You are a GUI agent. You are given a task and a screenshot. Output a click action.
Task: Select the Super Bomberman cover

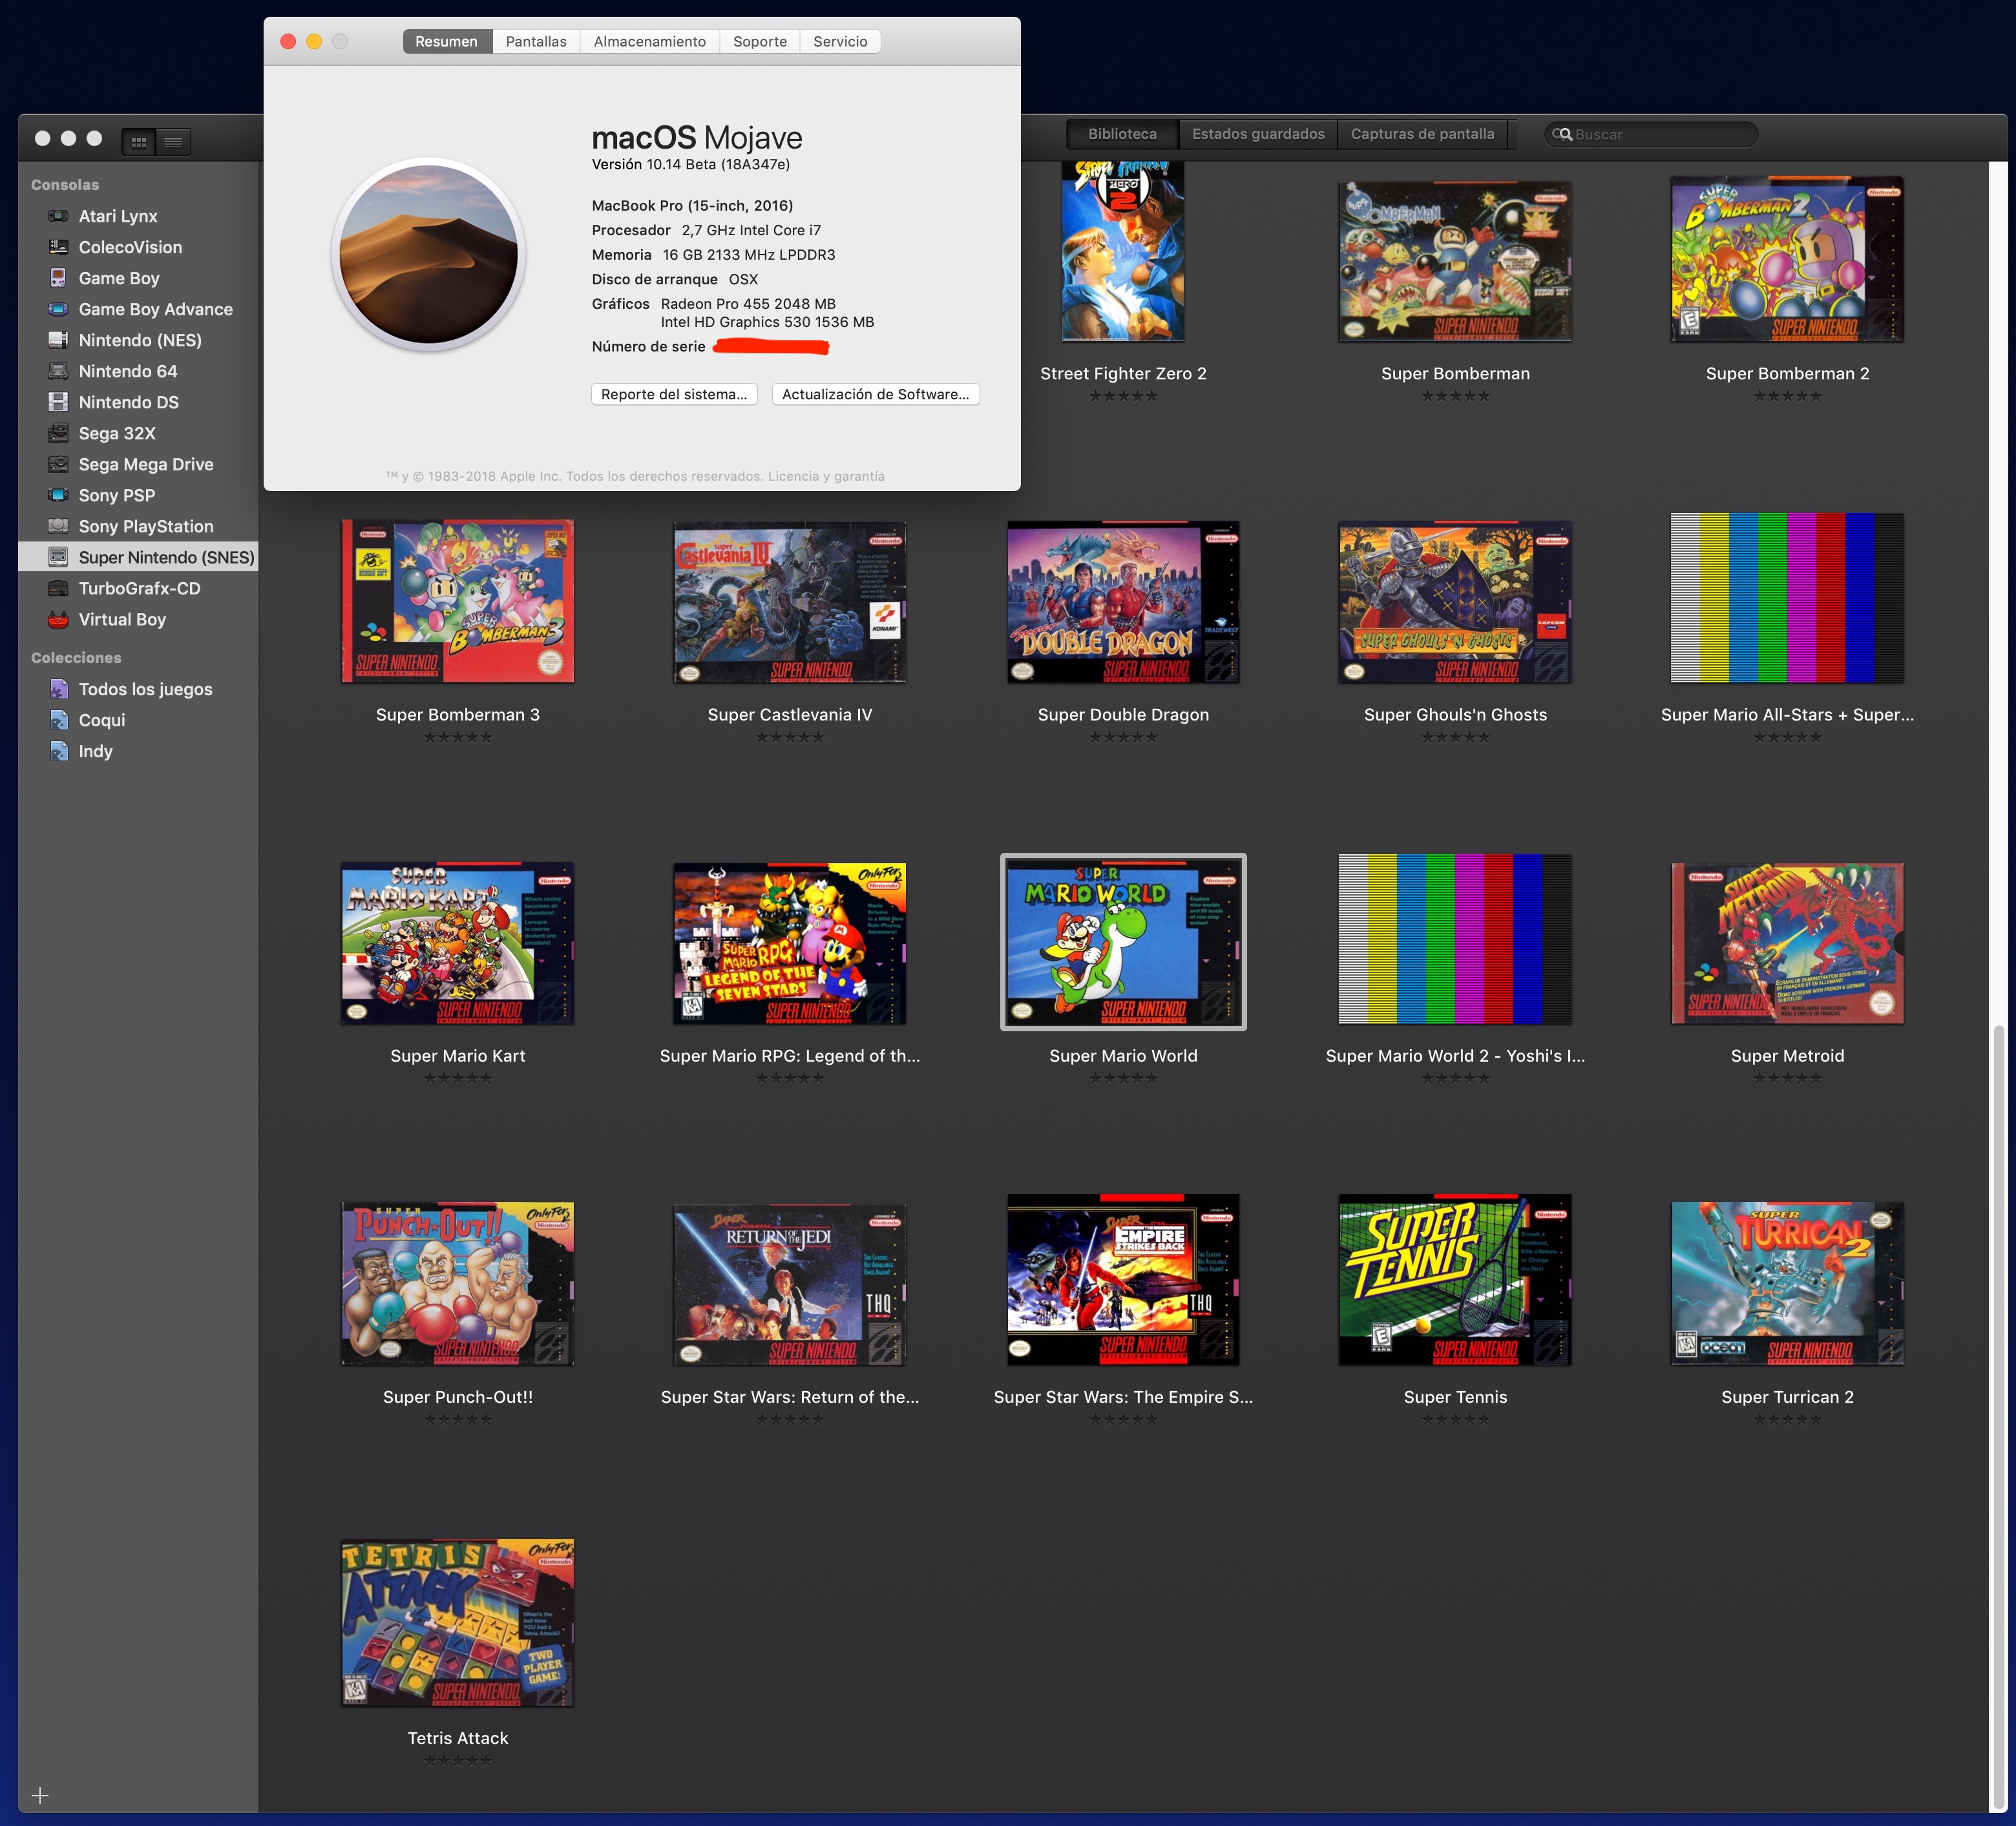(x=1455, y=261)
